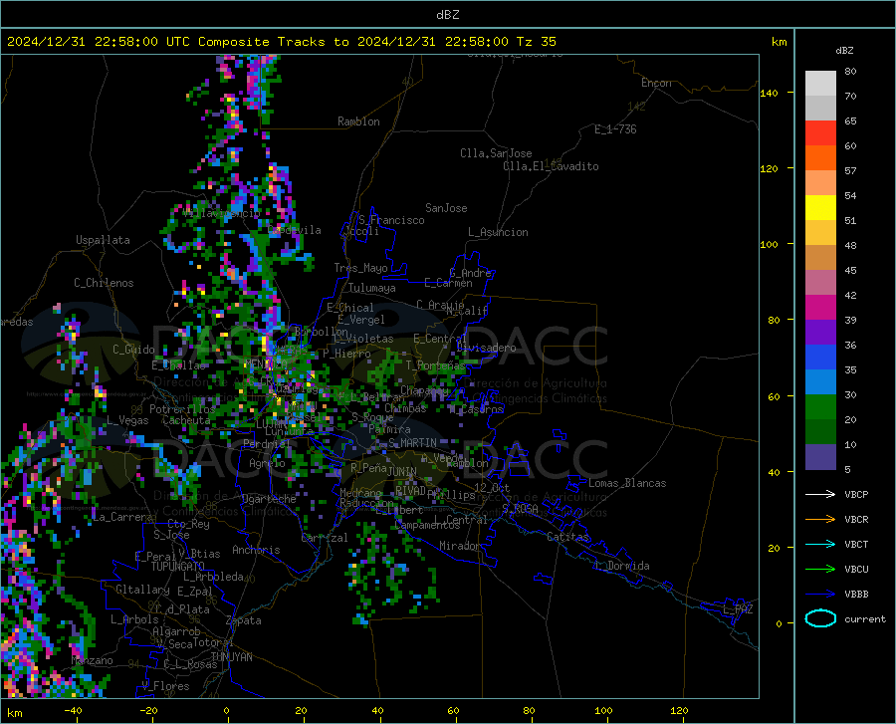Click the Ramblon label in the north
Viewport: 896px width, 724px height.
[358, 121]
